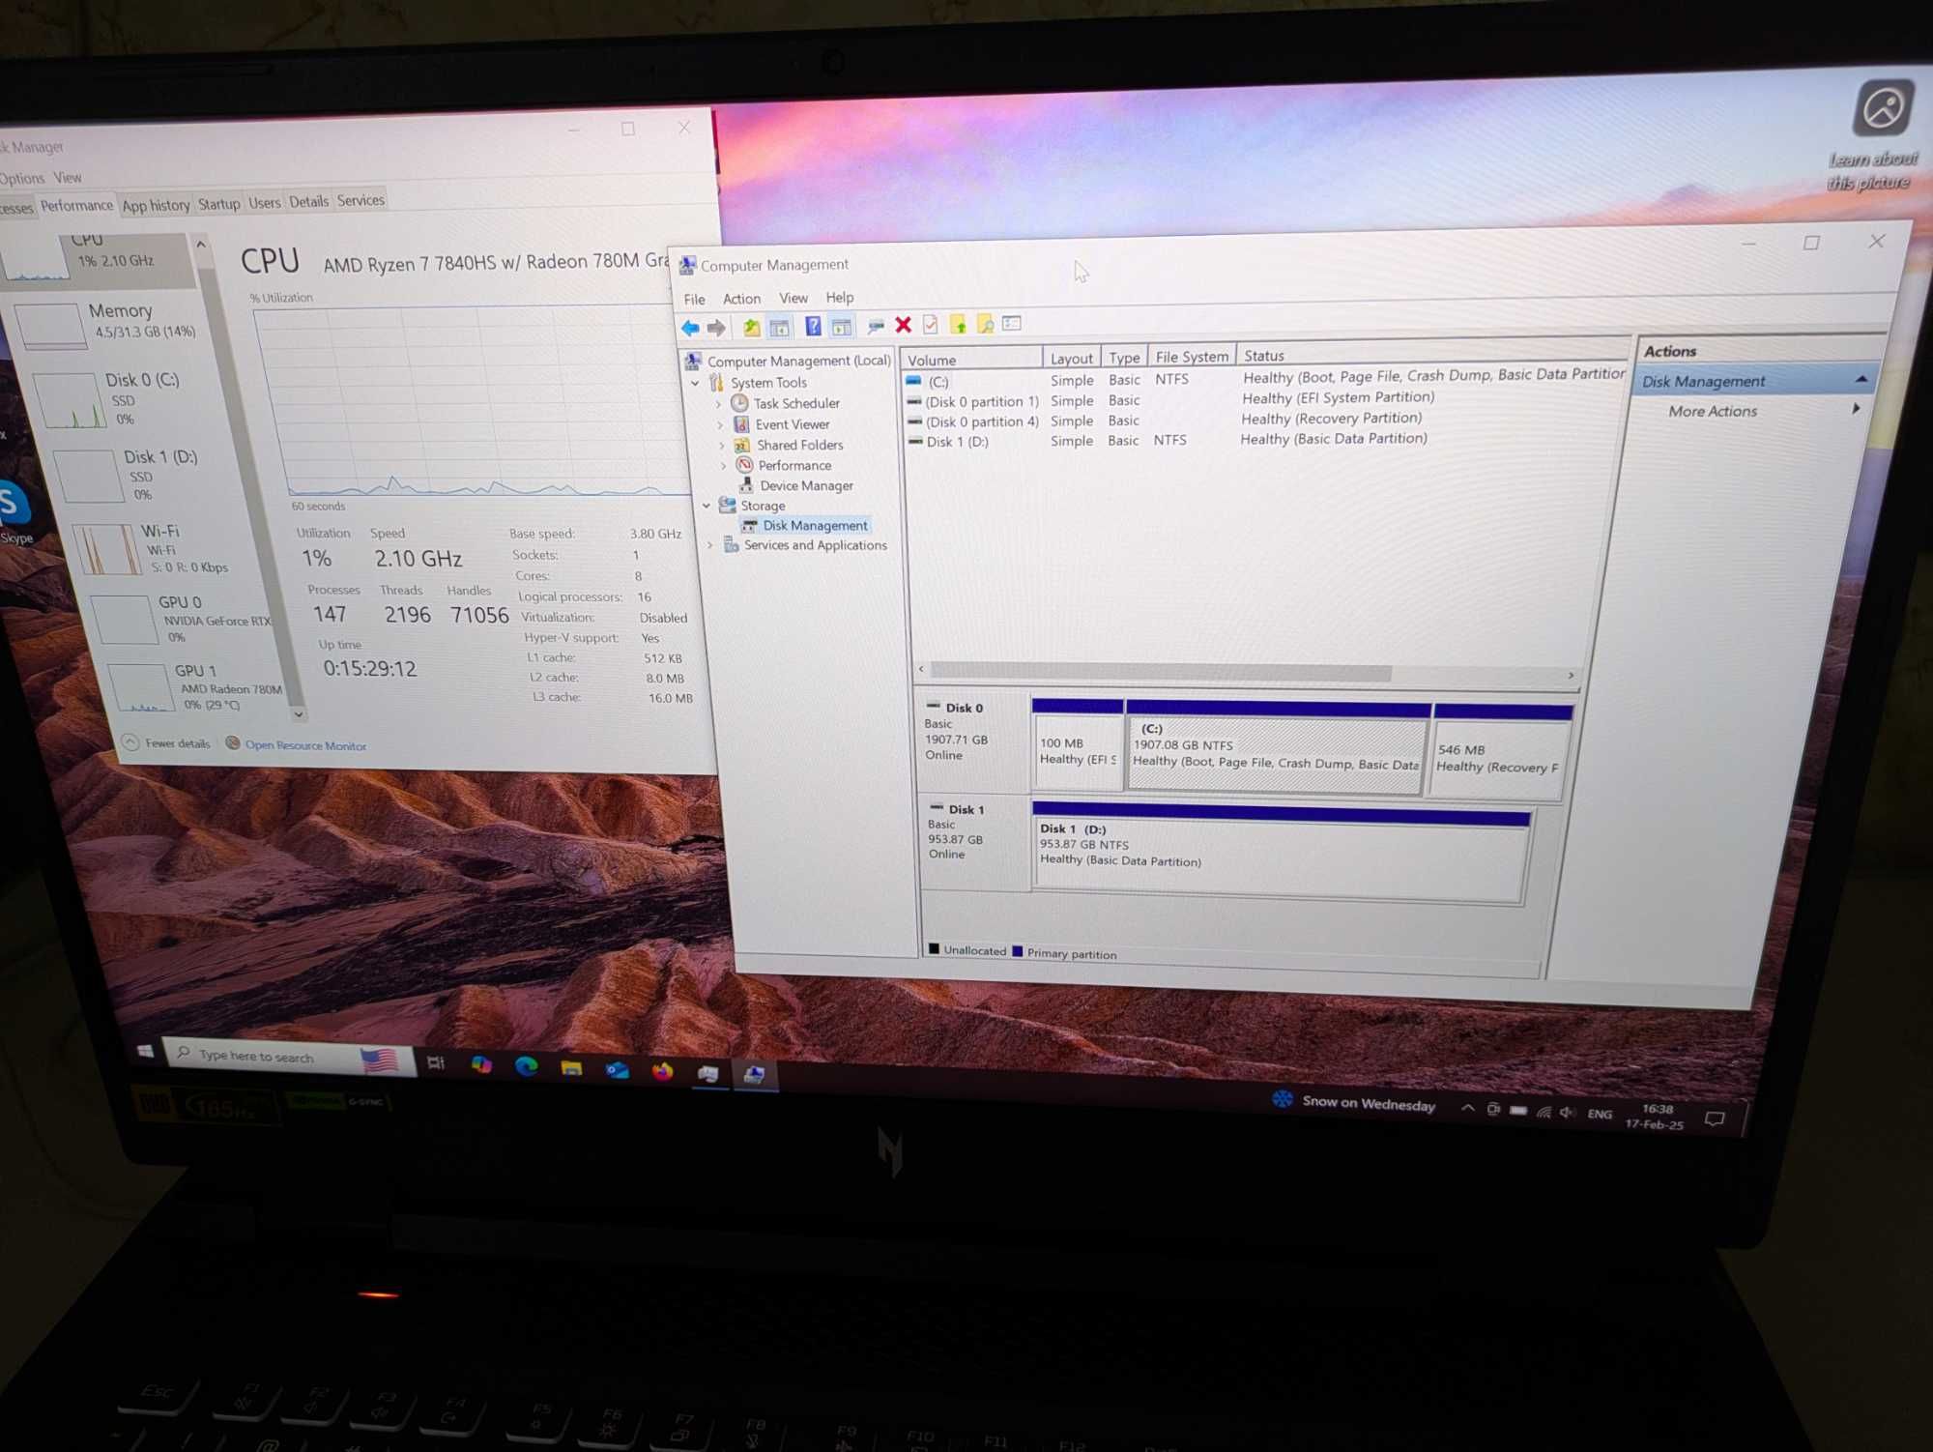Click the Up one level folder icon
Image resolution: width=1933 pixels, height=1452 pixels.
click(751, 327)
